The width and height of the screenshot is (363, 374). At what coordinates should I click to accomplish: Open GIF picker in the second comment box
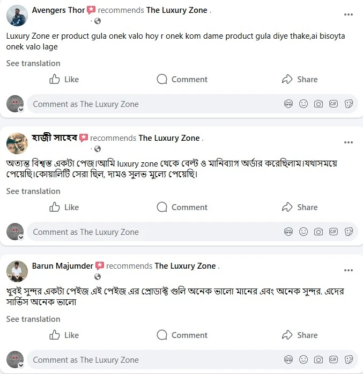pyautogui.click(x=334, y=232)
